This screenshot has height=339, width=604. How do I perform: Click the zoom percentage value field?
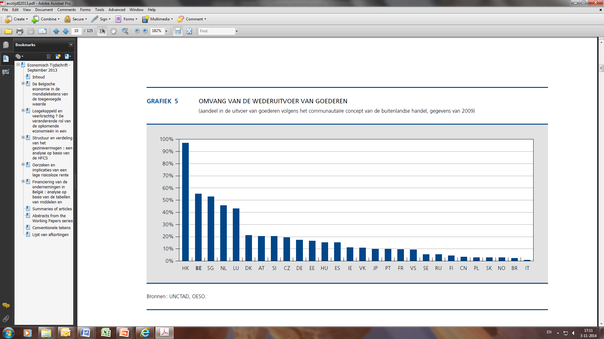point(157,31)
